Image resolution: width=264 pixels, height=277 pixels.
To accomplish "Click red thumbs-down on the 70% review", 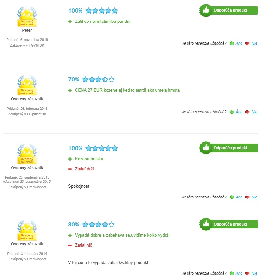I will click(x=247, y=112).
